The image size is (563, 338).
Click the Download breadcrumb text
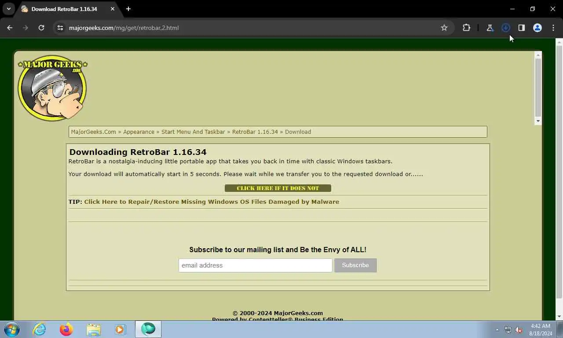tap(298, 132)
